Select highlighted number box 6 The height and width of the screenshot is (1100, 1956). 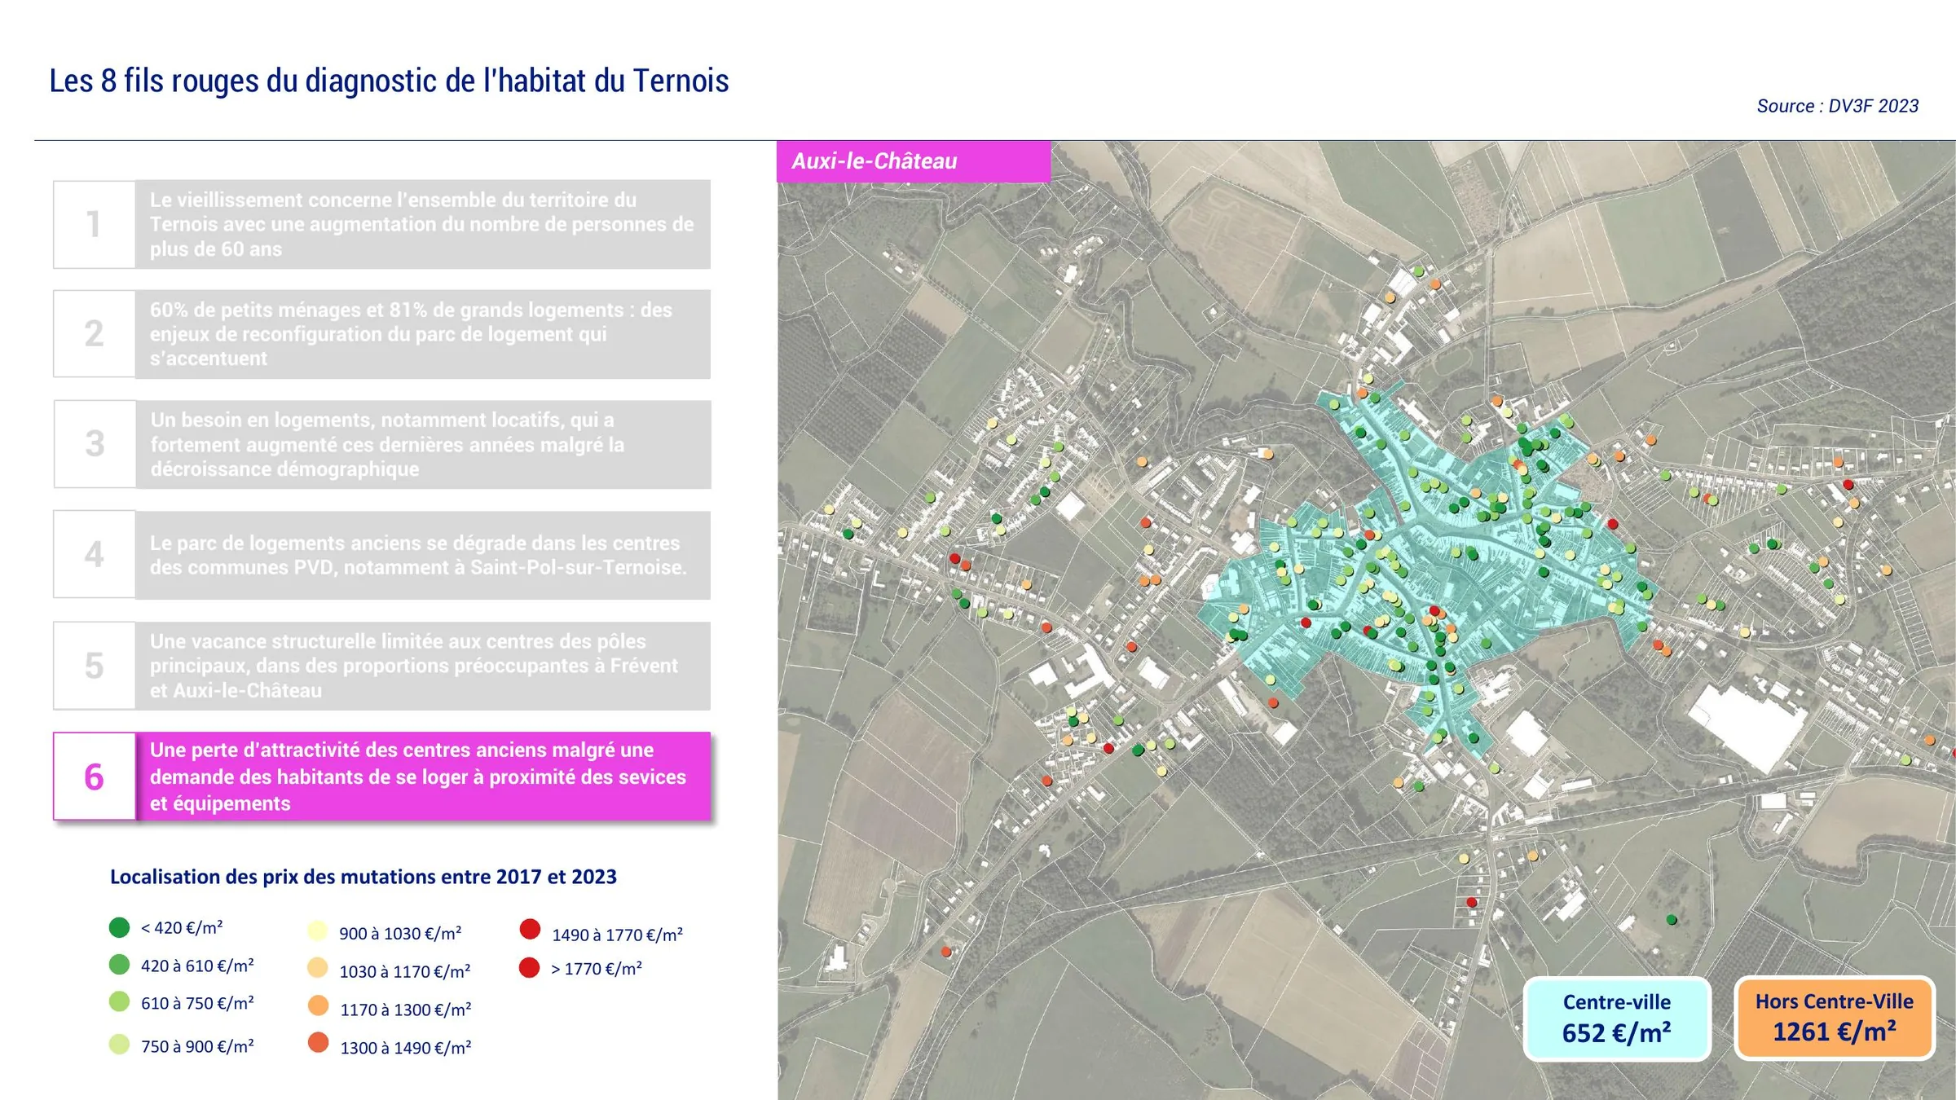click(95, 776)
